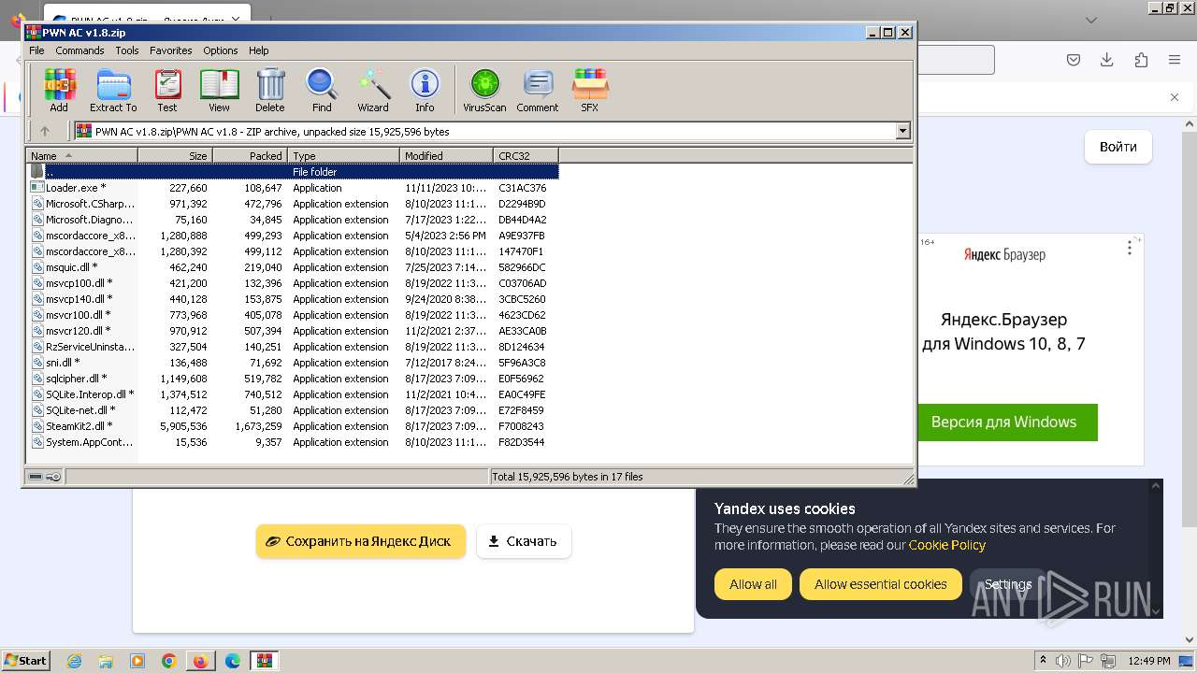Click the Firefox downloads arrow icon

[x=1107, y=60]
